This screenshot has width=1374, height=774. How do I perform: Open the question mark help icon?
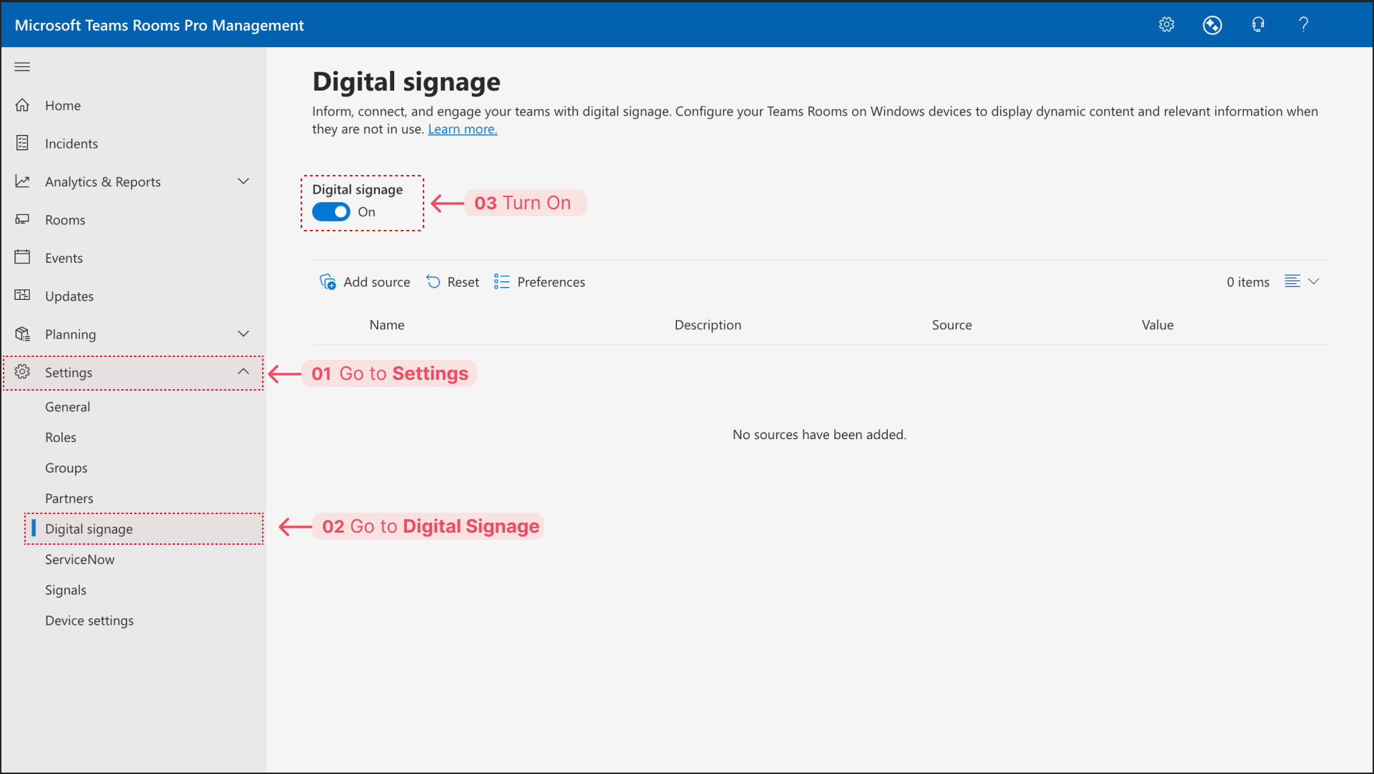[1303, 25]
